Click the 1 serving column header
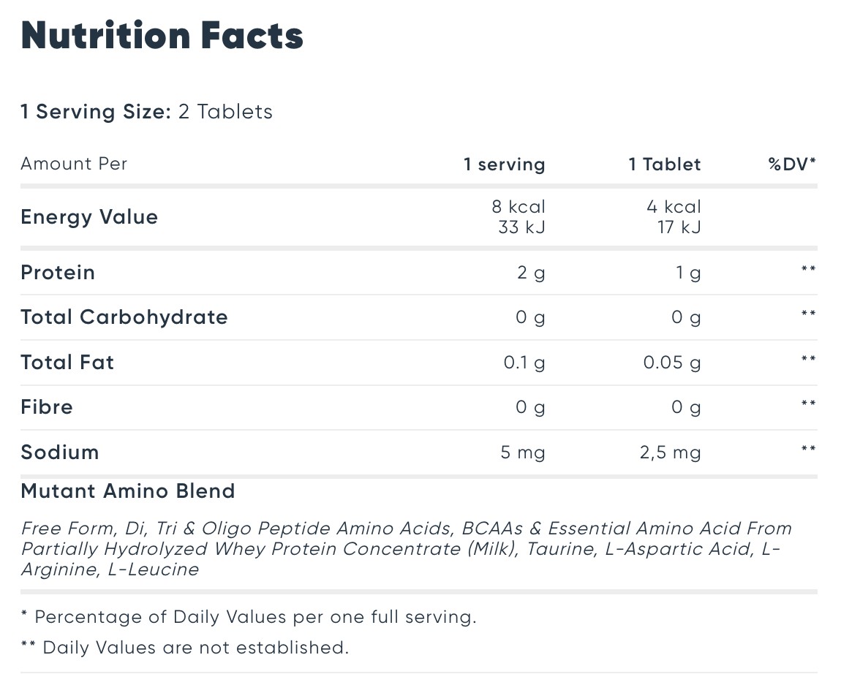This screenshot has height=674, width=841. coord(504,164)
